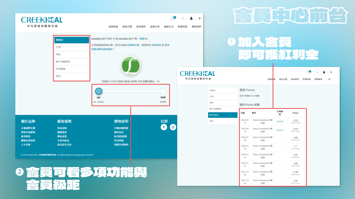Select 控制台 in the dashboard page sidebar
Viewport: 355px width, 199px height.
[x=72, y=40]
